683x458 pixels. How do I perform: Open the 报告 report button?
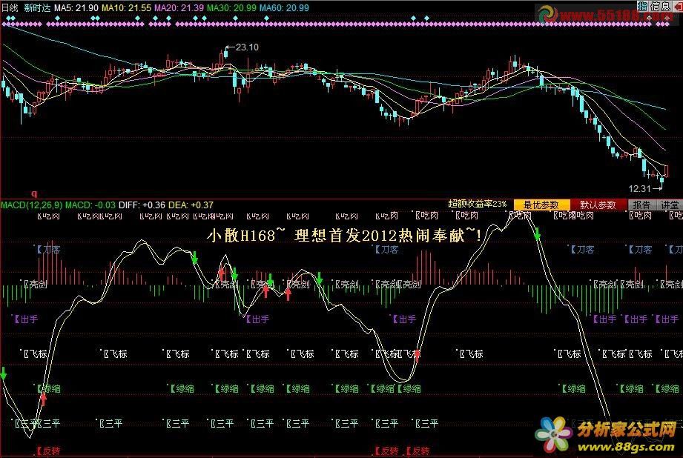[641, 205]
